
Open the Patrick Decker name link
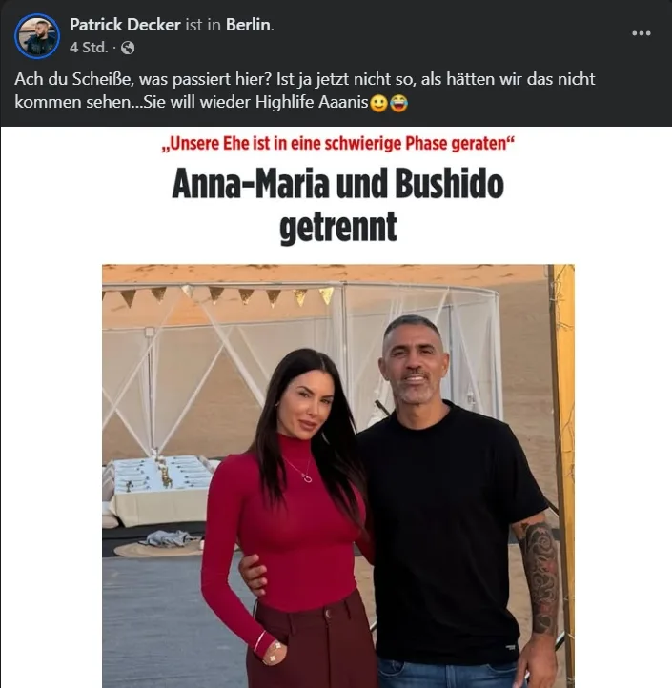pyautogui.click(x=125, y=25)
